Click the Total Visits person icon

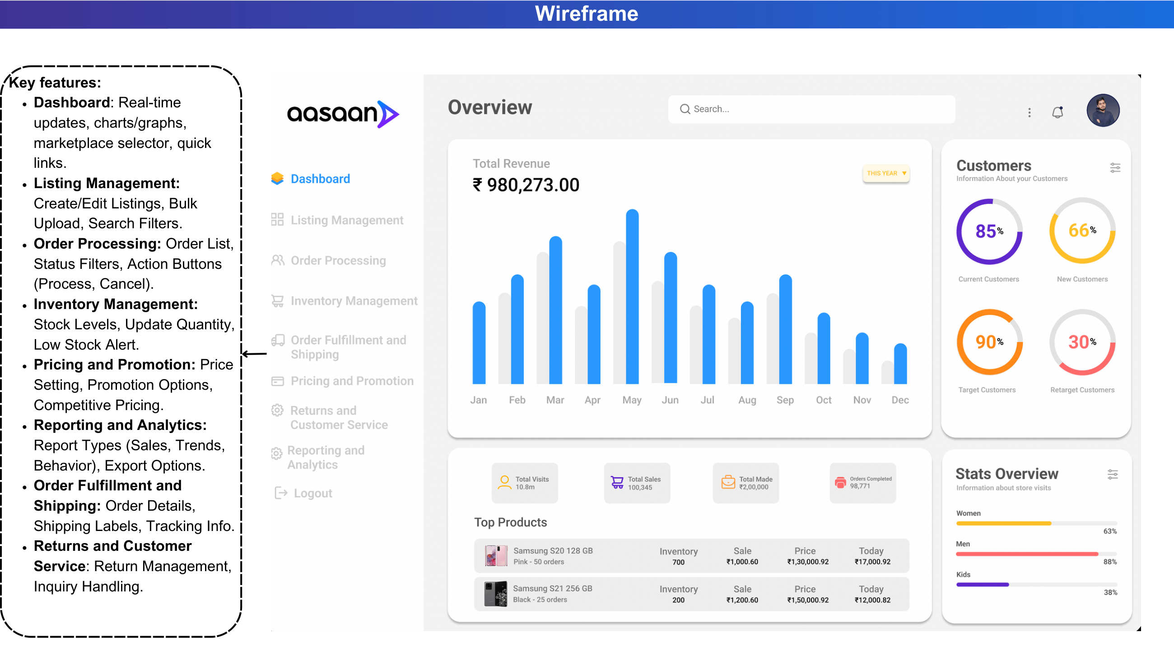point(504,482)
